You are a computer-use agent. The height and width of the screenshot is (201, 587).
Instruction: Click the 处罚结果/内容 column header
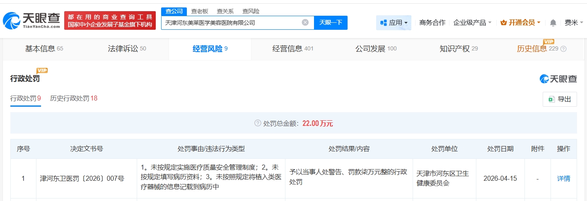point(349,149)
